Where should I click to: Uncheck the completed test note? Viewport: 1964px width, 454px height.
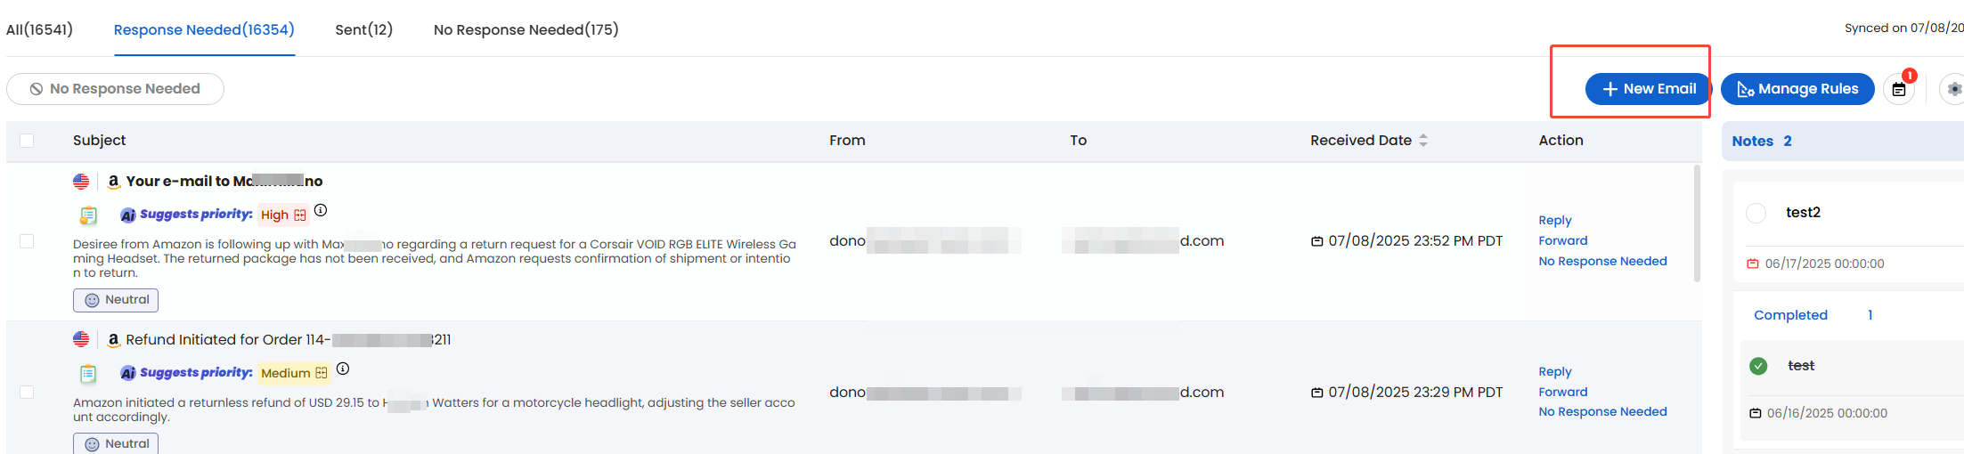pyautogui.click(x=1758, y=366)
